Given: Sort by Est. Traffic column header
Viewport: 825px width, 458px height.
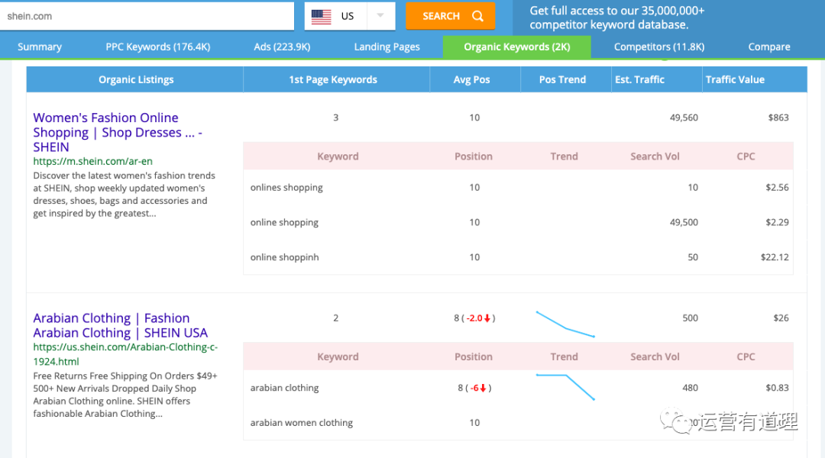Looking at the screenshot, I should pos(639,79).
